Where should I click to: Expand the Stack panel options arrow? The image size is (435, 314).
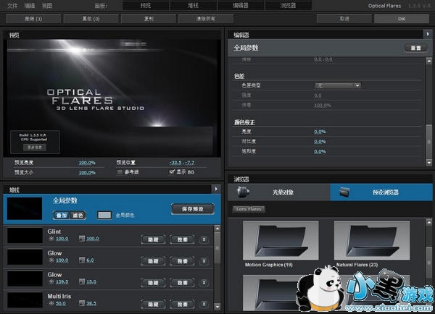(x=216, y=189)
